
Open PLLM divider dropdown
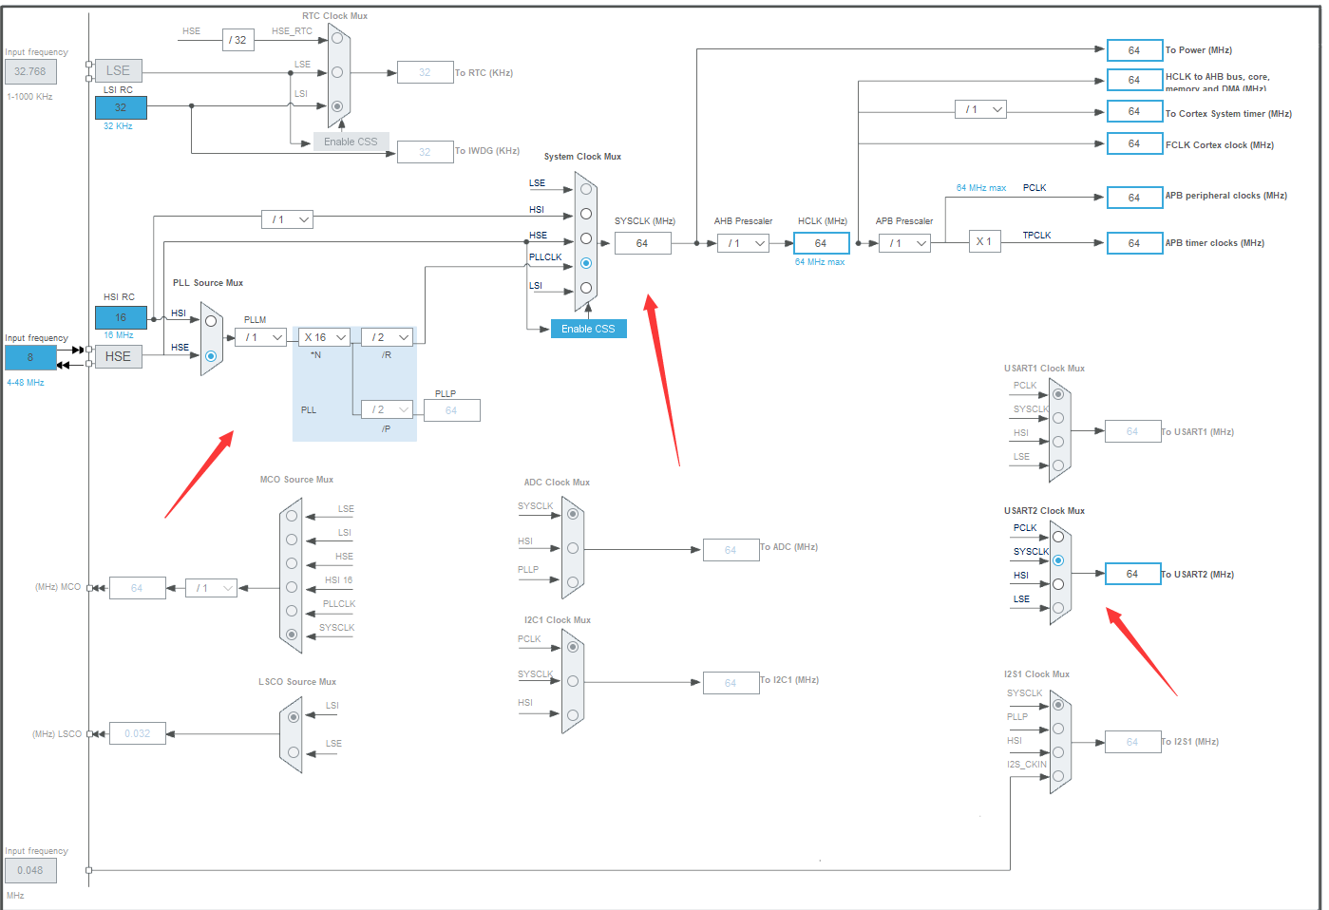tap(261, 337)
